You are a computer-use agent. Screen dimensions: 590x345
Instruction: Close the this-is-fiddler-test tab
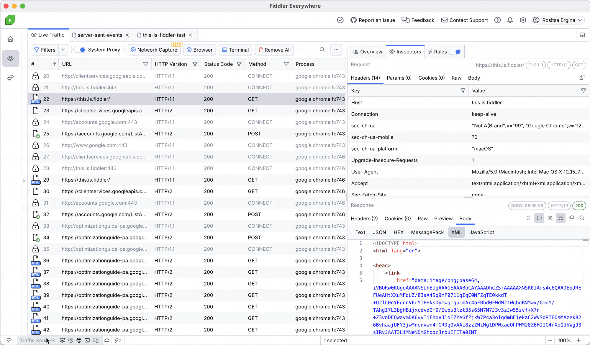pyautogui.click(x=191, y=35)
